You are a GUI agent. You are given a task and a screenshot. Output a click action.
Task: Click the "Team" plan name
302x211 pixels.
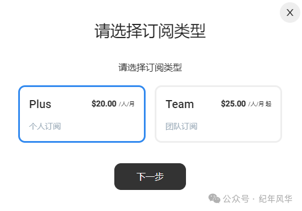(x=180, y=104)
